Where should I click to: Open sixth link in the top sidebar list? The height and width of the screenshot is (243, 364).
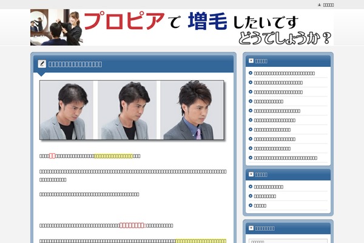275,120
